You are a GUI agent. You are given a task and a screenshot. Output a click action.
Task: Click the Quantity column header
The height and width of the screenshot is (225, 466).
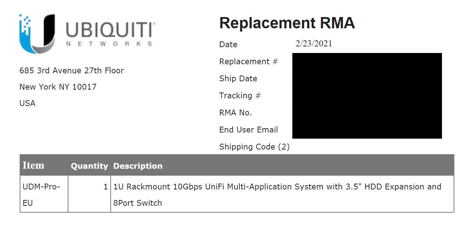pyautogui.click(x=89, y=166)
